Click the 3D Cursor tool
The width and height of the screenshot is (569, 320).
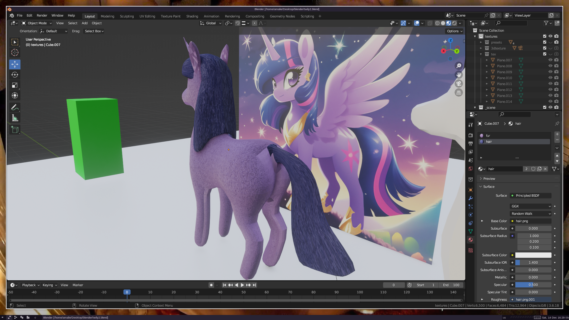tap(15, 53)
